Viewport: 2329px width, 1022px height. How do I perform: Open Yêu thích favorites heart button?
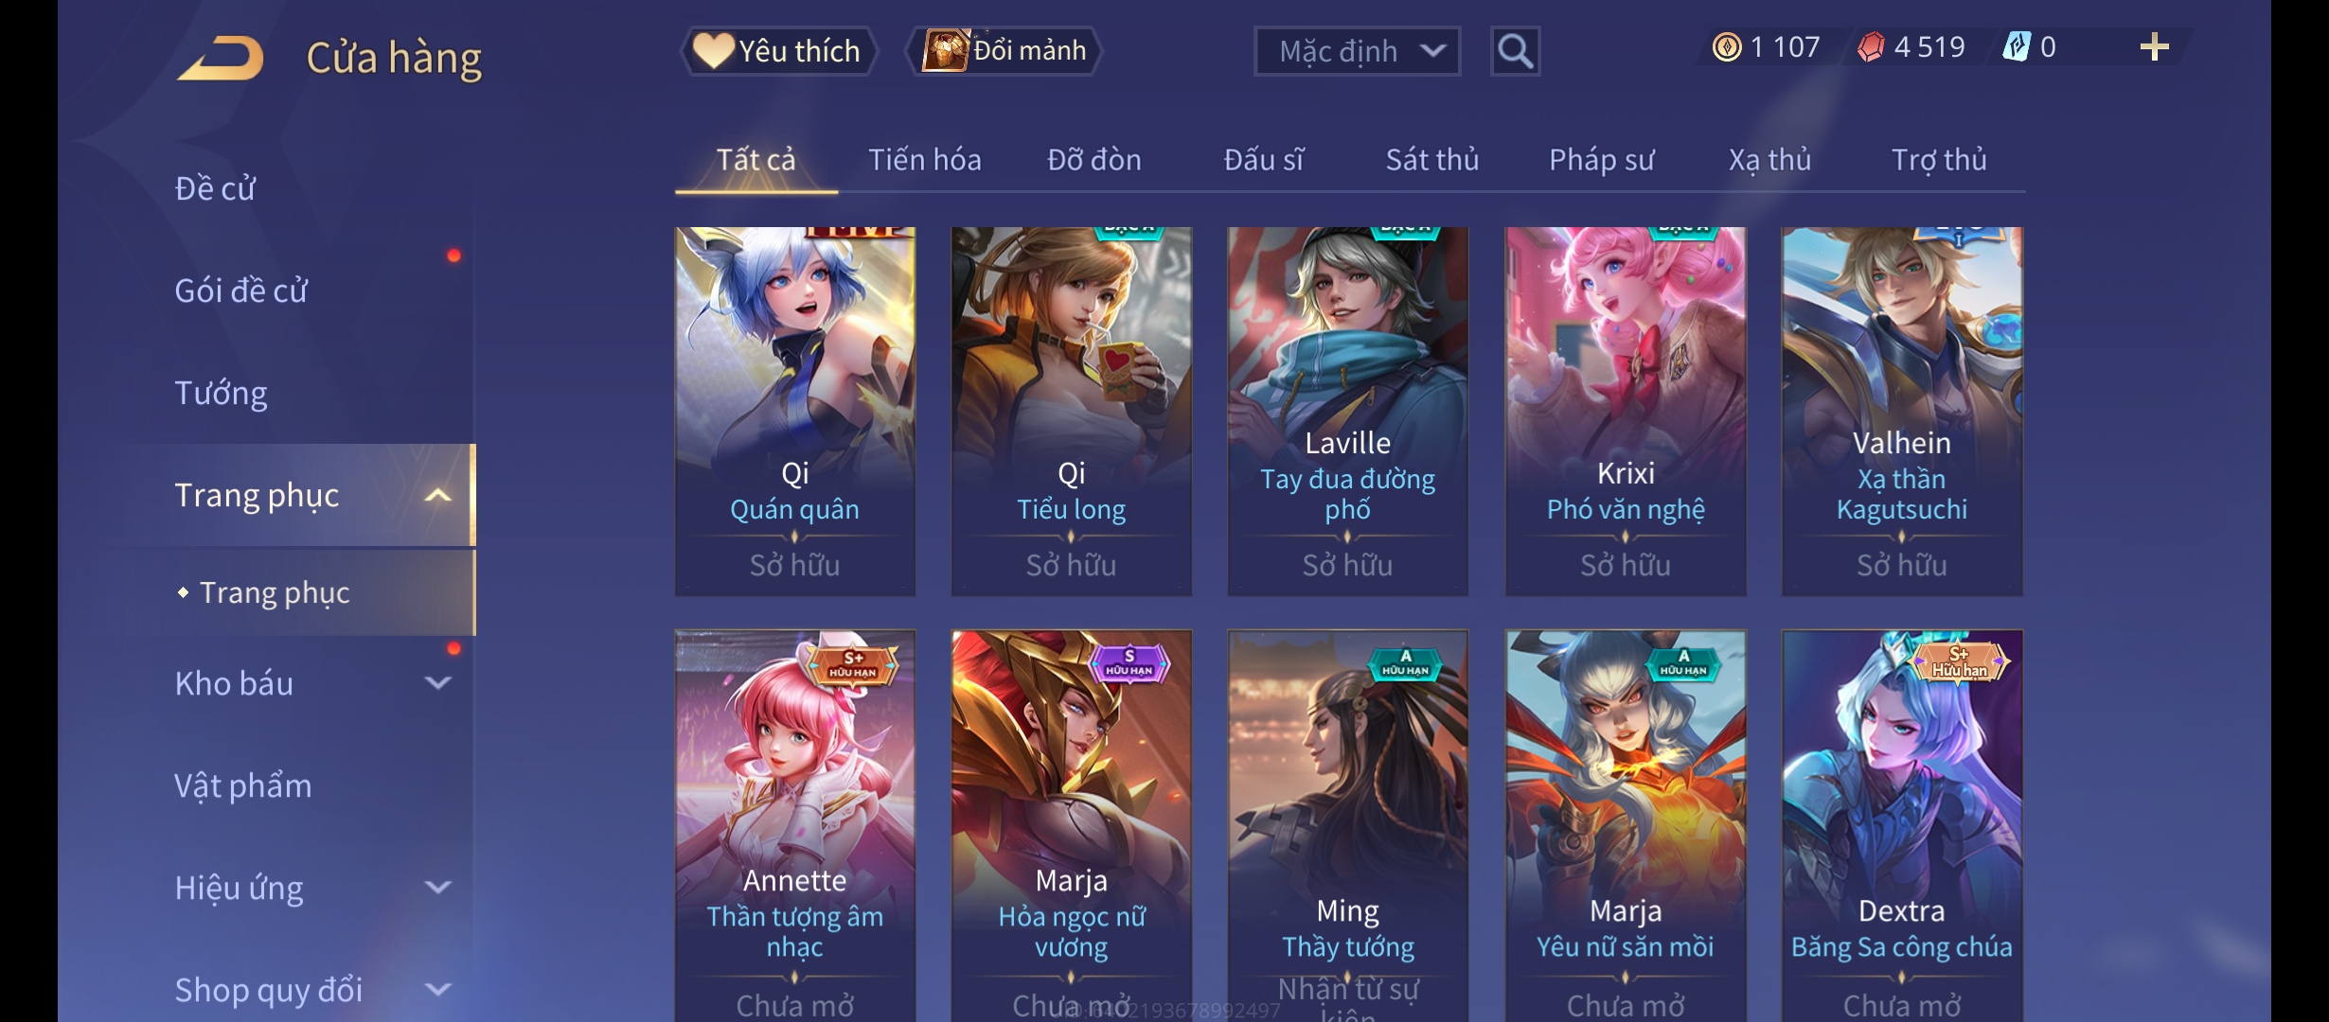[x=778, y=51]
